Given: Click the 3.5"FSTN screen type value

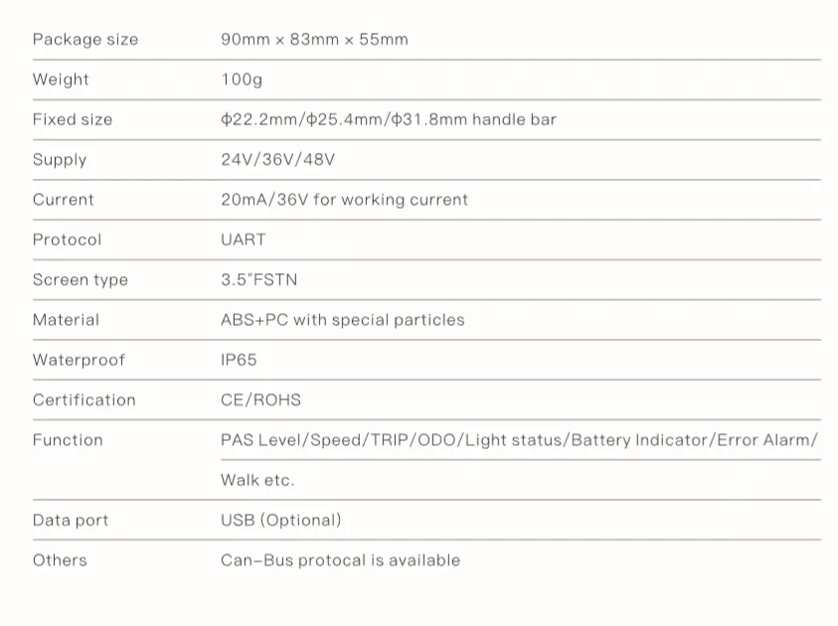Looking at the screenshot, I should (x=258, y=280).
